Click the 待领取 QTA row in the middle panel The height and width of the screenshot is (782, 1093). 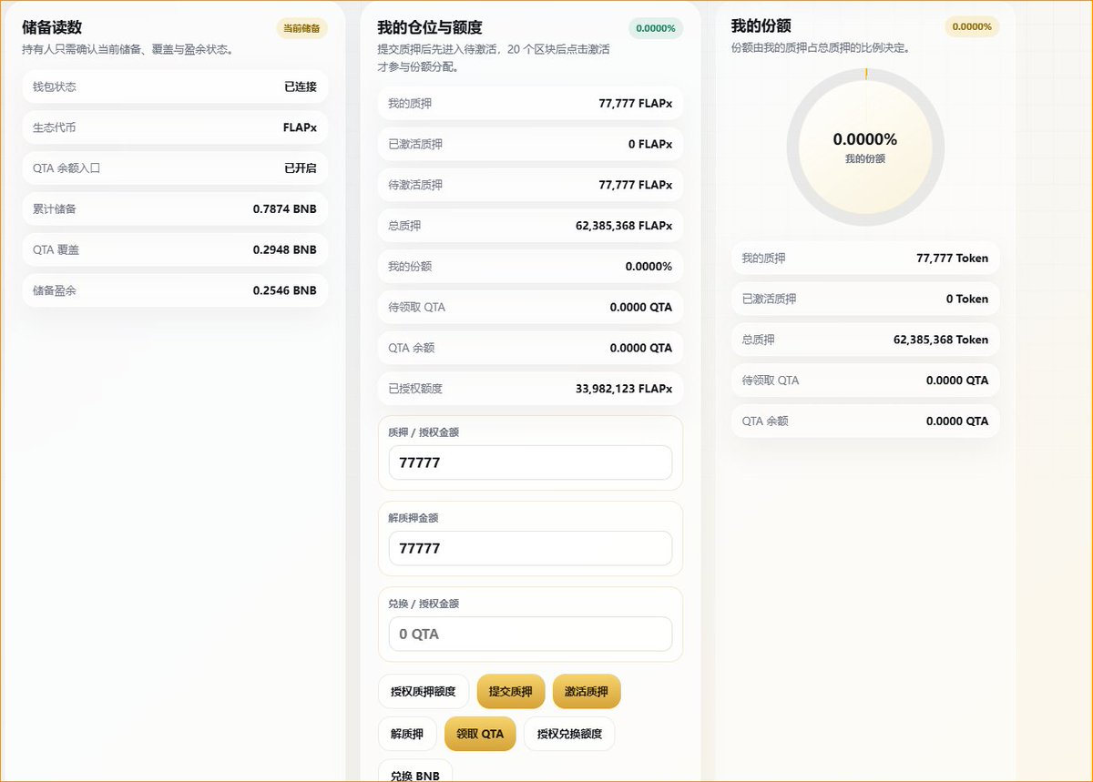pos(530,307)
